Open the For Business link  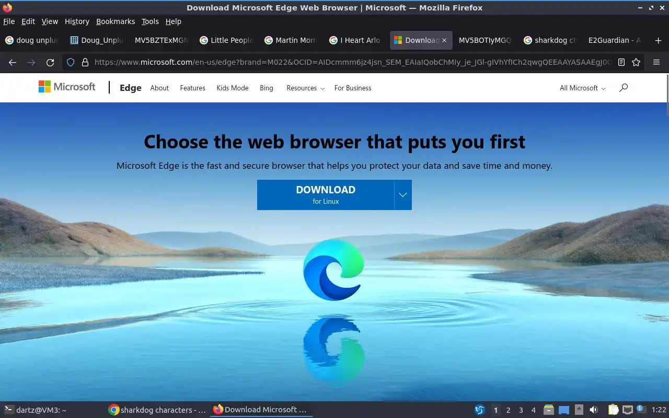point(353,88)
